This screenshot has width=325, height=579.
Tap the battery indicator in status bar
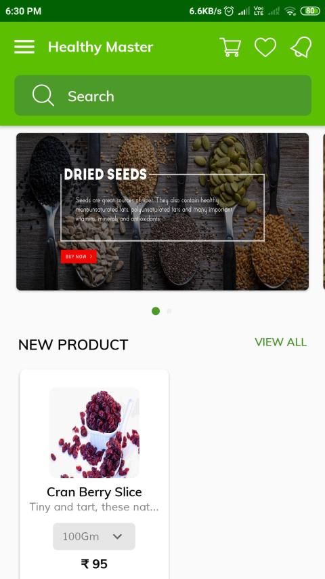tap(310, 11)
